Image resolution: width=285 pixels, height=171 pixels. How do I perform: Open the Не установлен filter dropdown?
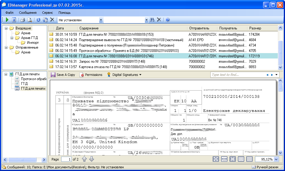tap(101, 20)
